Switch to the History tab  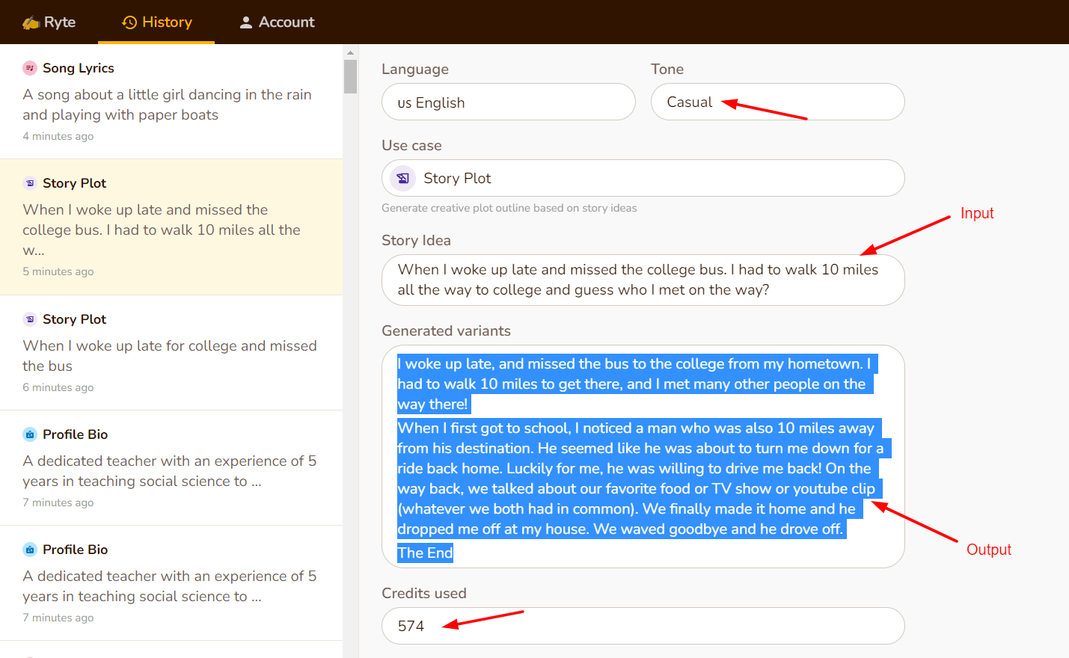(156, 22)
